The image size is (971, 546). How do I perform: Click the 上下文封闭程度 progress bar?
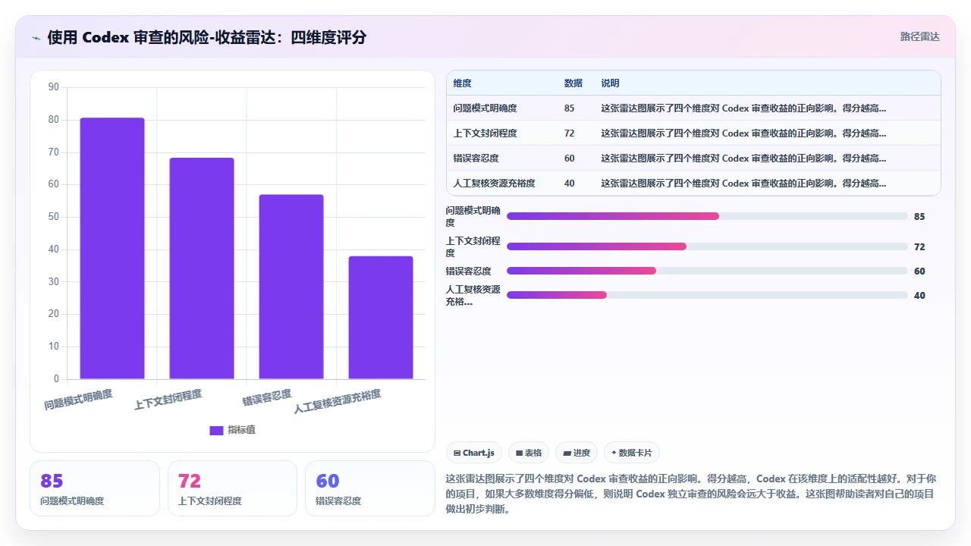[x=707, y=246]
